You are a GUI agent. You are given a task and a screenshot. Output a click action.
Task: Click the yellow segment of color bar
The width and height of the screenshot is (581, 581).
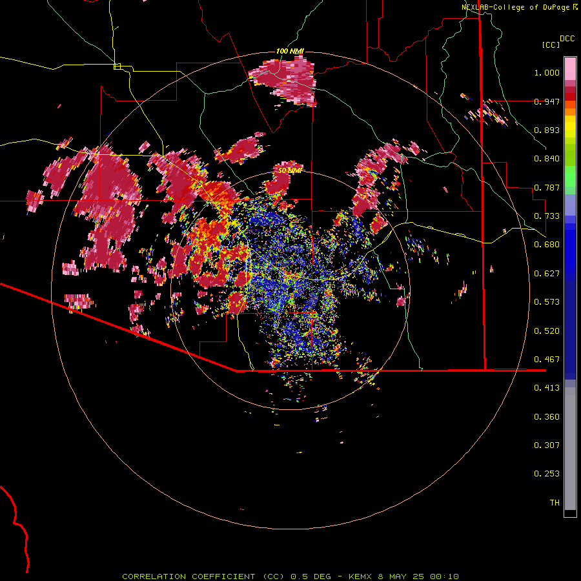tap(570, 127)
